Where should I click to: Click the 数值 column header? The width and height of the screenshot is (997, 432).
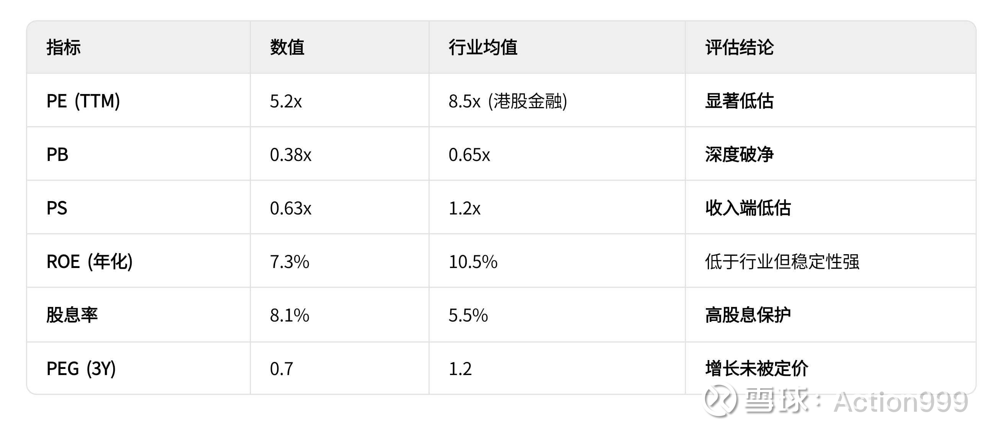(287, 47)
